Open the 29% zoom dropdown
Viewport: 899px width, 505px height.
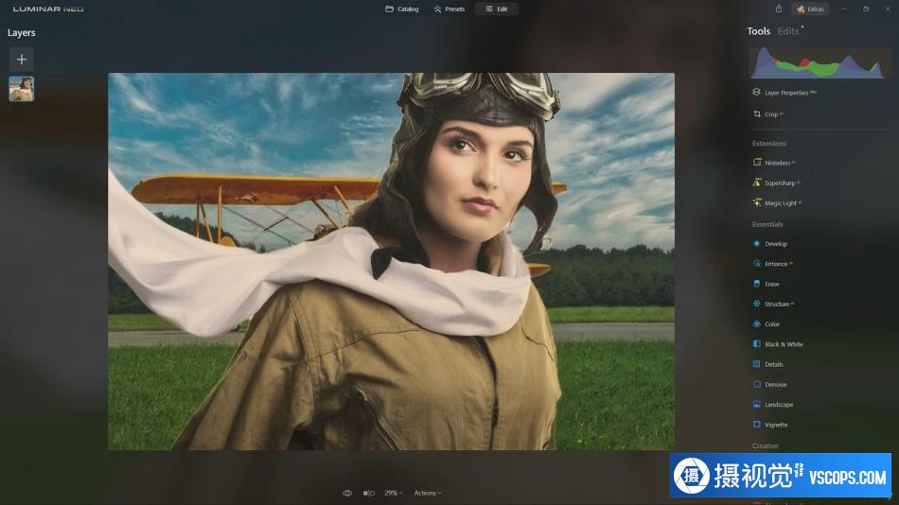394,493
